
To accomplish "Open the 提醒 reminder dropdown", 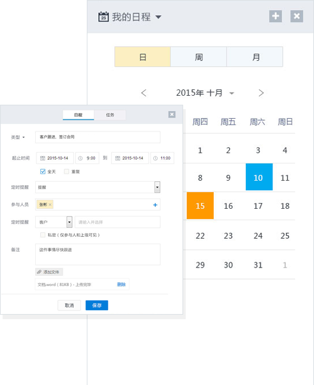I will (x=157, y=187).
